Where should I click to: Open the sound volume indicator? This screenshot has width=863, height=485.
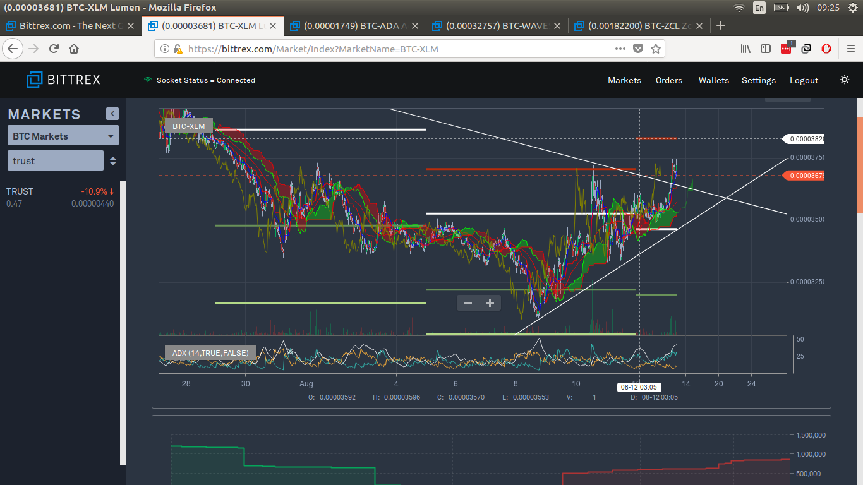pos(803,8)
